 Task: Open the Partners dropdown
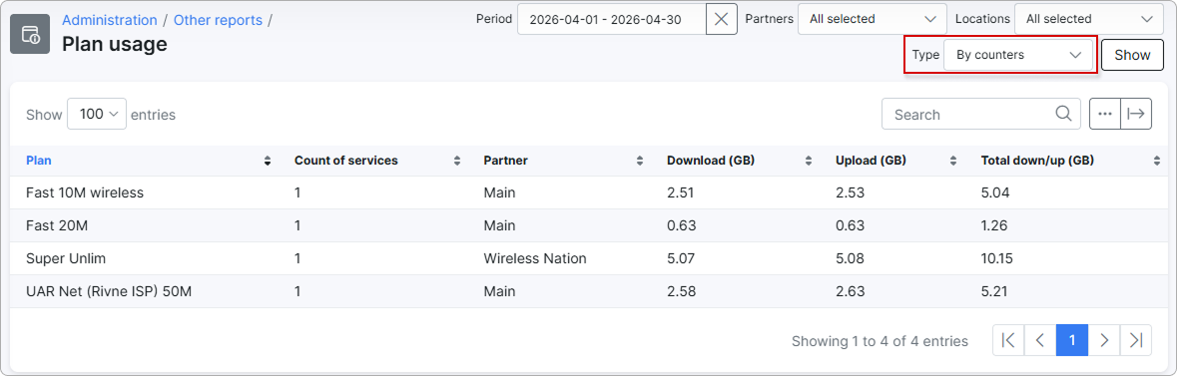point(873,20)
